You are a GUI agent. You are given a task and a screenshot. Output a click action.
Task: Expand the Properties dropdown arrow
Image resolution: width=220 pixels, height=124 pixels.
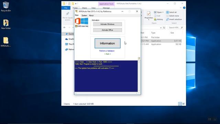click(x=149, y=20)
